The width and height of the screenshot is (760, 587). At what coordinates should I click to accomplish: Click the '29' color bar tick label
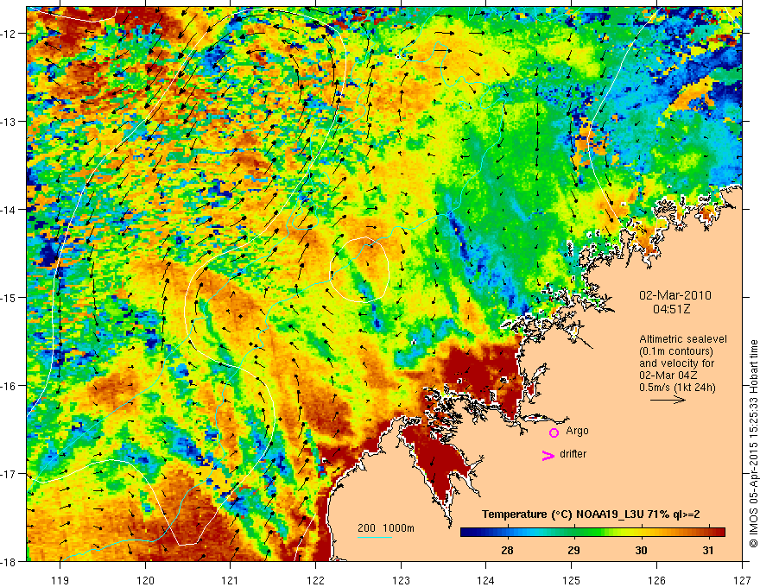click(x=573, y=550)
